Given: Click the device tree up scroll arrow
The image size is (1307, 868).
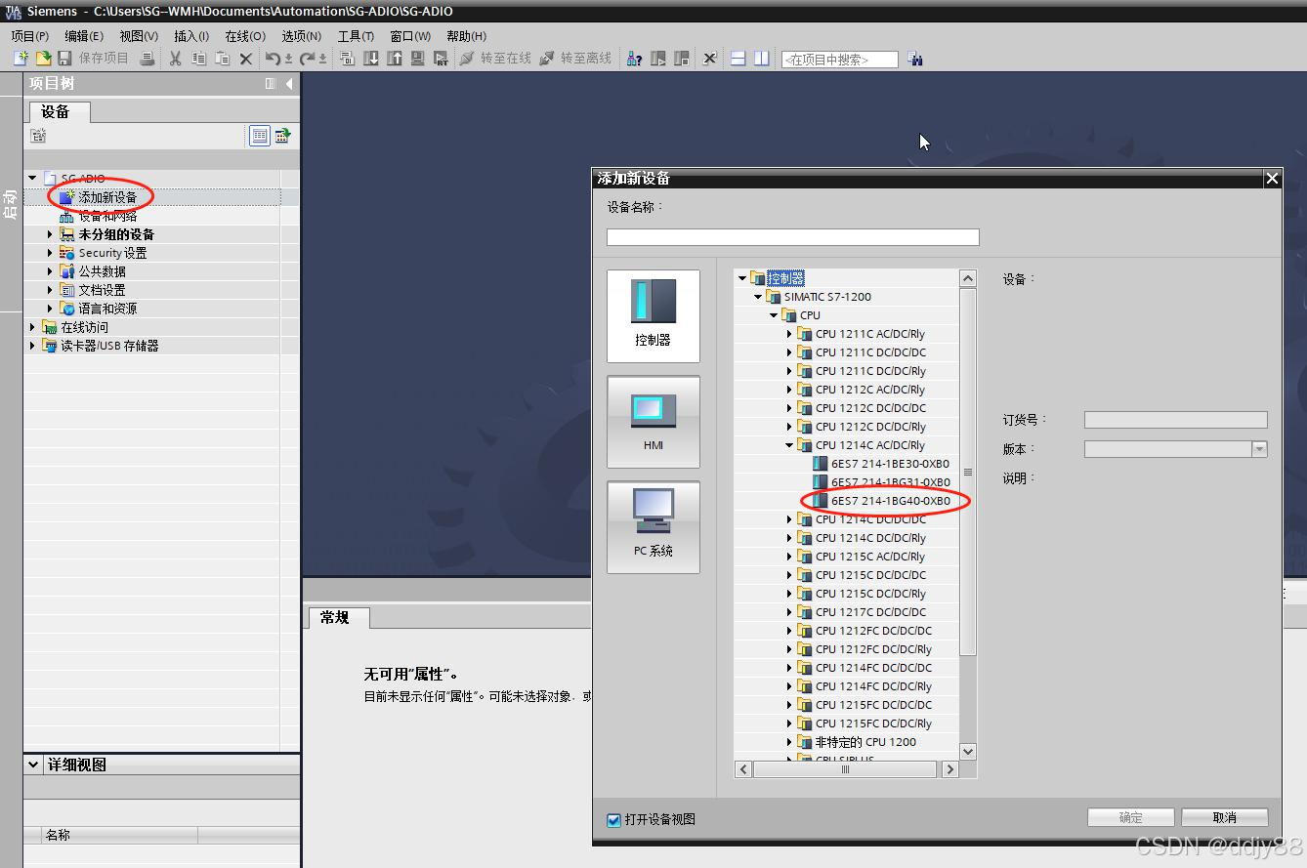Looking at the screenshot, I should point(968,278).
